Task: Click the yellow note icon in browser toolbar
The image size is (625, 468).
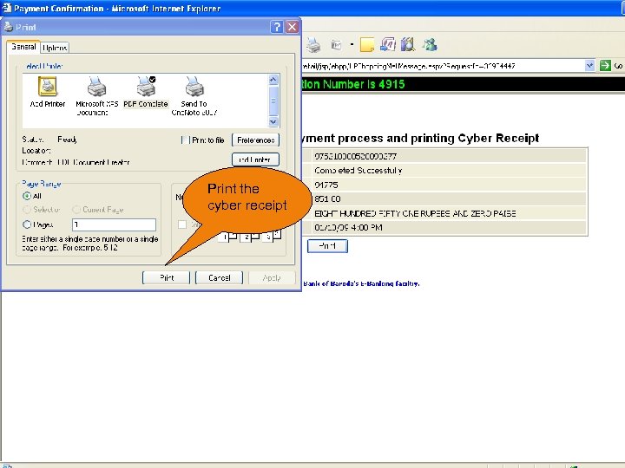Action: [367, 45]
